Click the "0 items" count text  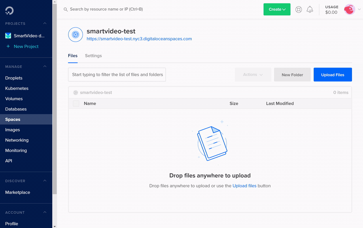(341, 92)
